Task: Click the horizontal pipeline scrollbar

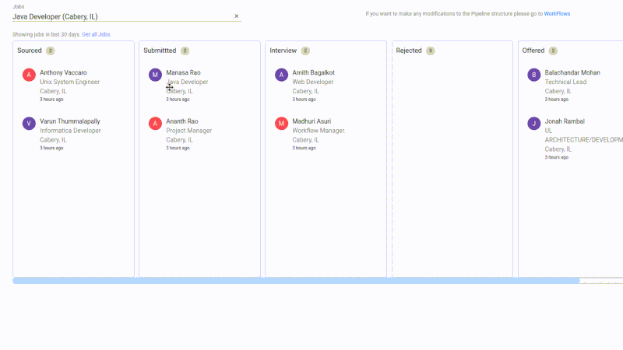Action: pos(296,281)
